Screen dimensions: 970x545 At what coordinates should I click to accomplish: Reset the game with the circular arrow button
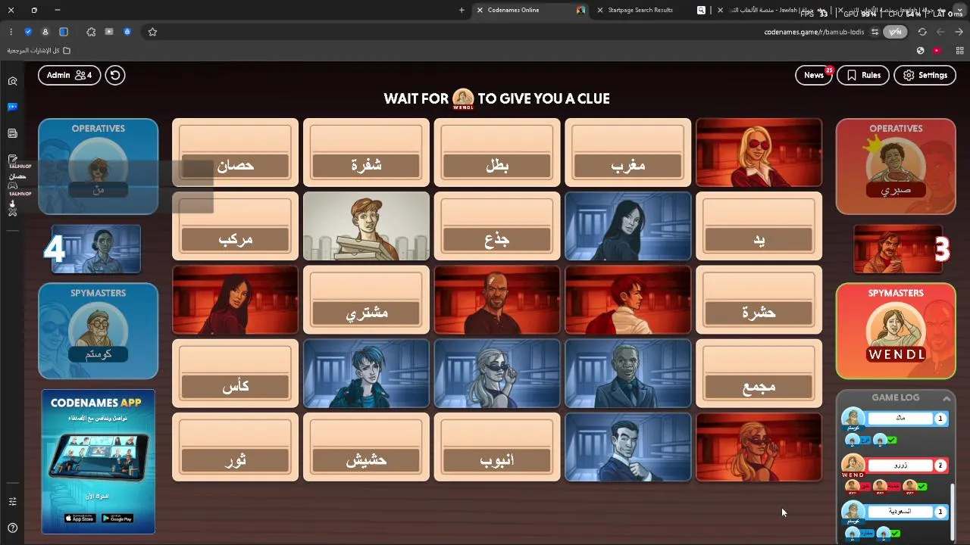click(x=115, y=75)
